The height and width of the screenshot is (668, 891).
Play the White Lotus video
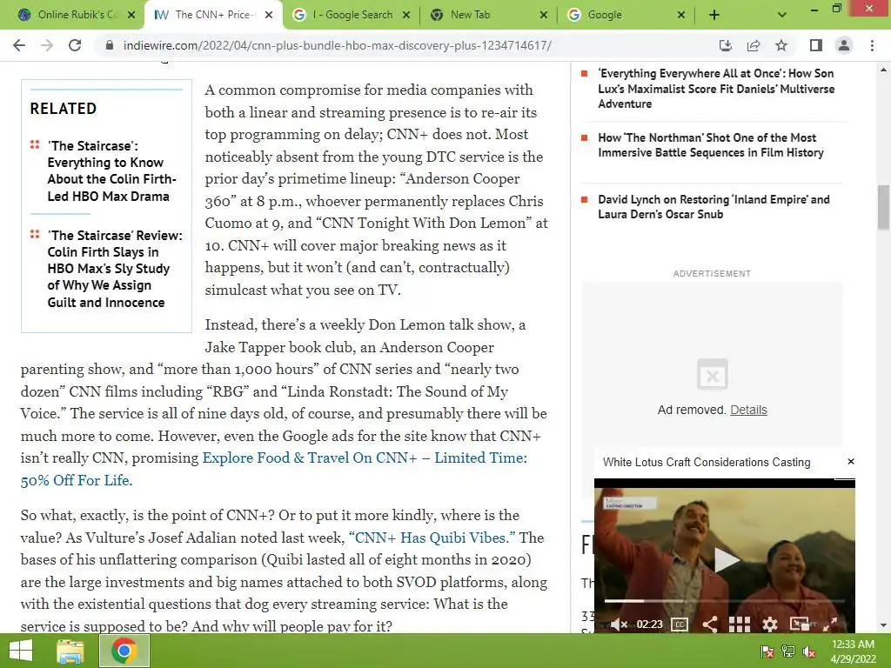[727, 559]
